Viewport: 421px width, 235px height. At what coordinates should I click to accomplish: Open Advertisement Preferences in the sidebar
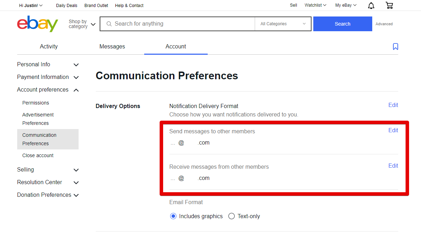(x=38, y=119)
